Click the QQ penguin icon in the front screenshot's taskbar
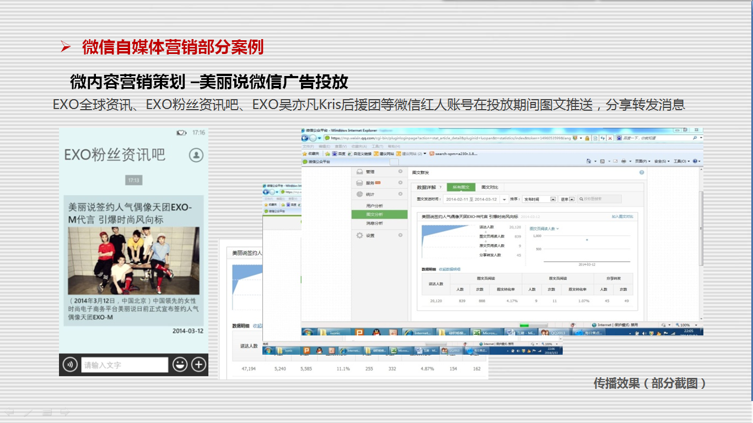 pyautogui.click(x=376, y=333)
